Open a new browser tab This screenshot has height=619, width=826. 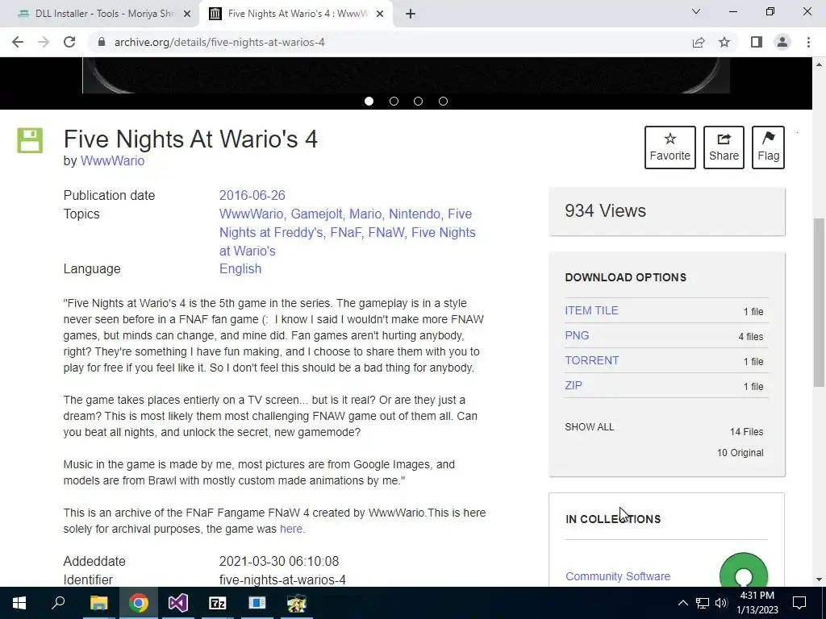(x=411, y=14)
